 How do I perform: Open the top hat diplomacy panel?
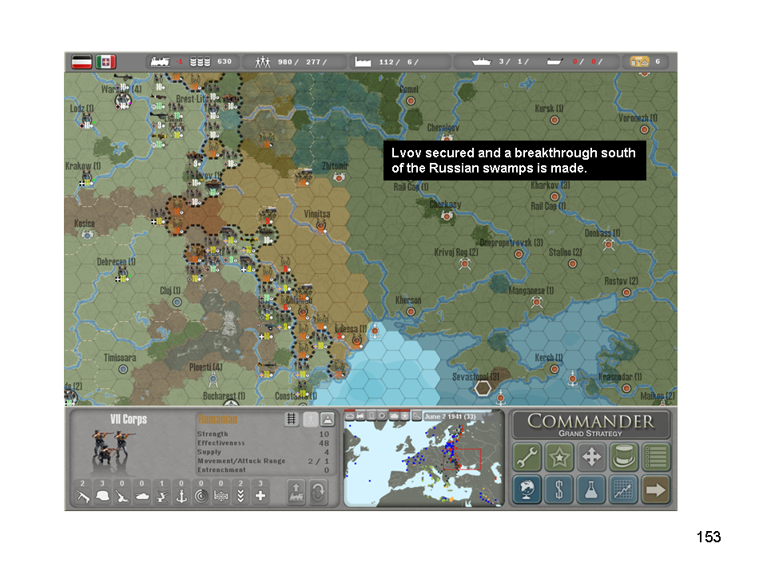tap(624, 458)
